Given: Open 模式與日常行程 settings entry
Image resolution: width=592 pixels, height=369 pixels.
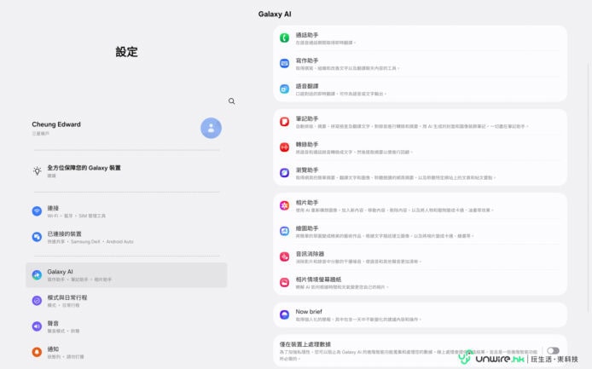Looking at the screenshot, I should coord(126,301).
